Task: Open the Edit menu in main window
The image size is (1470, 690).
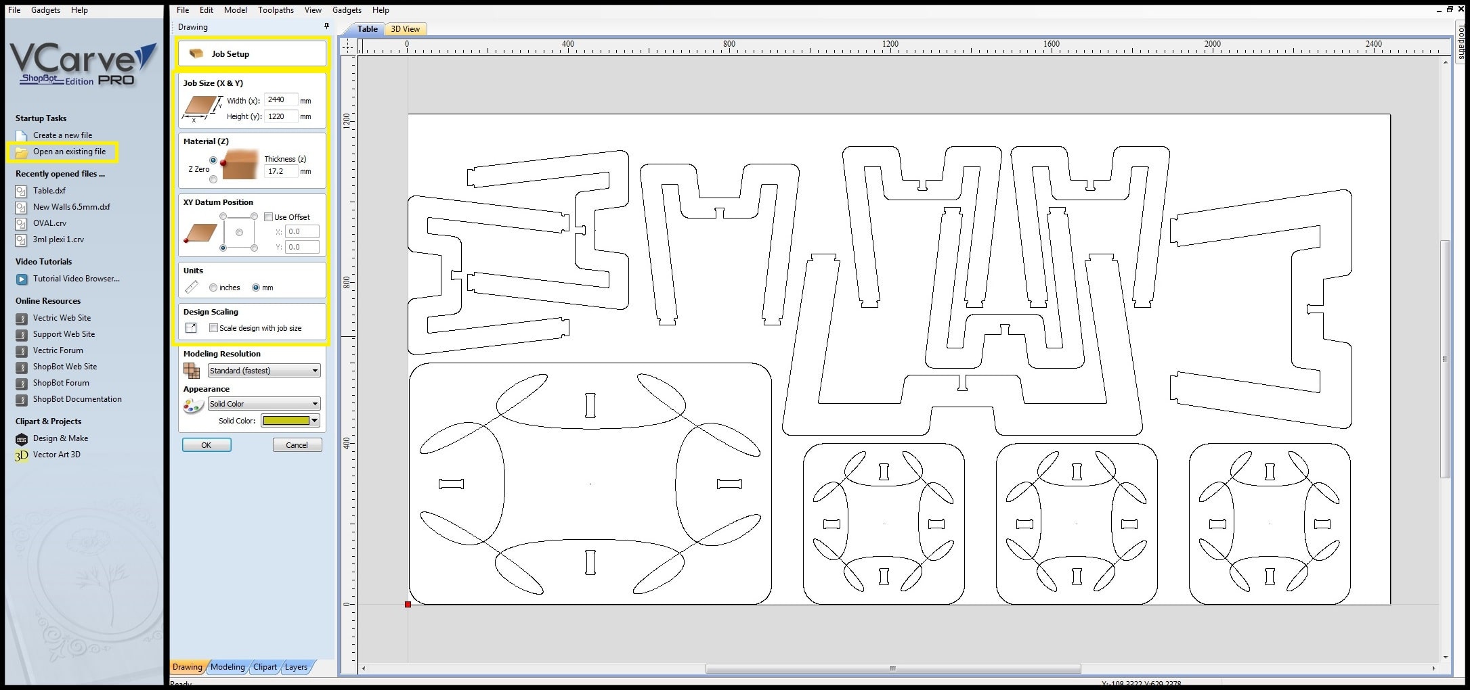Action: coord(207,10)
